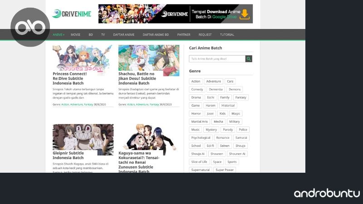Open Gleipnir Subtitle Indonesia Batch title

(68, 155)
